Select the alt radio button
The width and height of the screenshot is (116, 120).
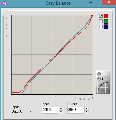coord(99,74)
